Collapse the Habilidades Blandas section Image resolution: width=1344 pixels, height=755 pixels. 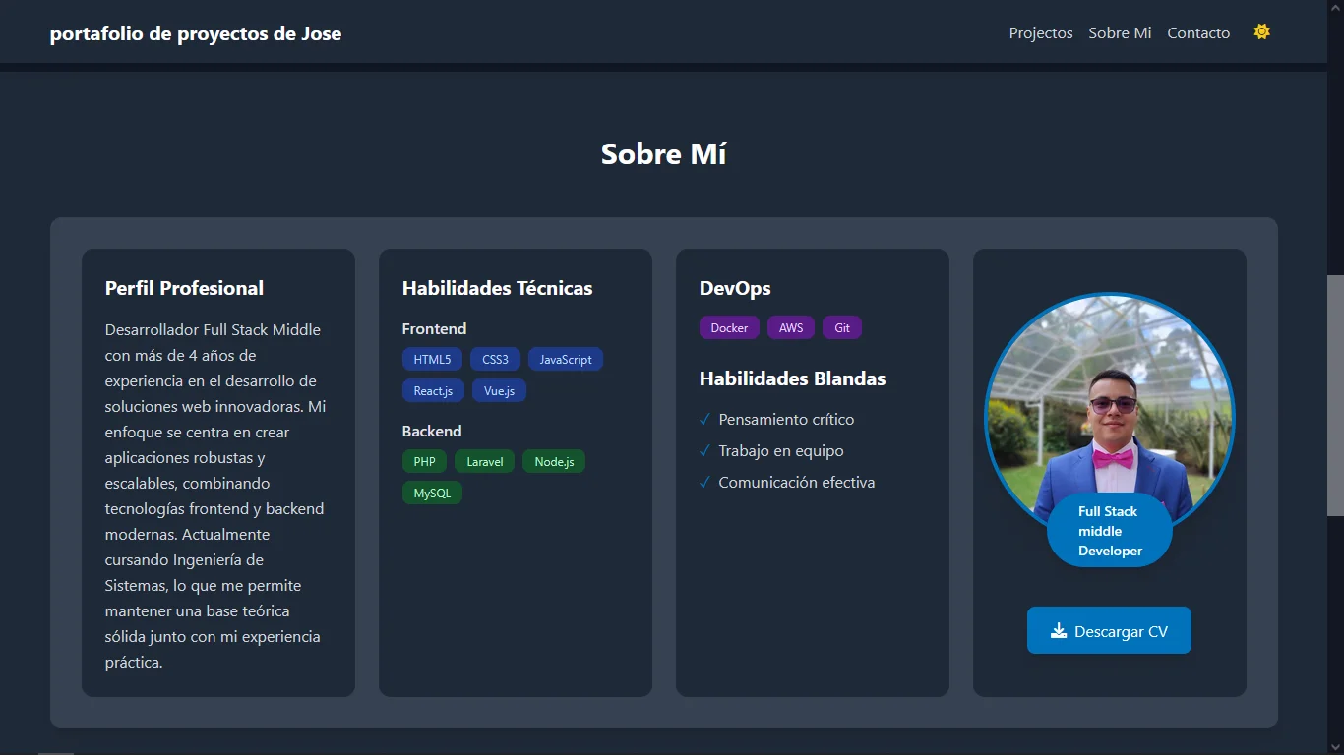(x=792, y=378)
